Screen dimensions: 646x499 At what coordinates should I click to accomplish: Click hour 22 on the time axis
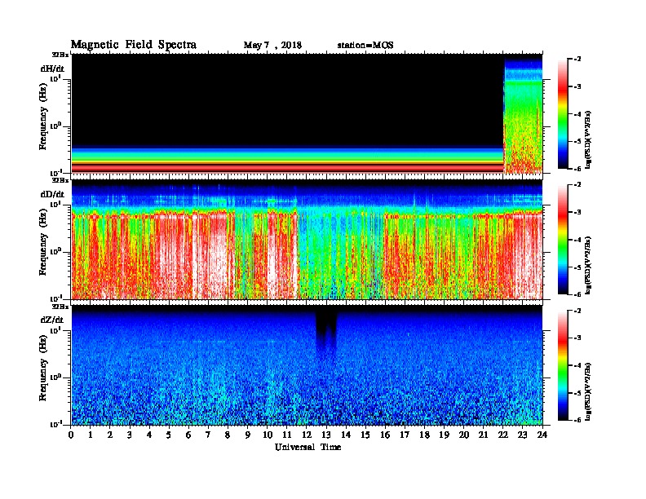(x=503, y=435)
